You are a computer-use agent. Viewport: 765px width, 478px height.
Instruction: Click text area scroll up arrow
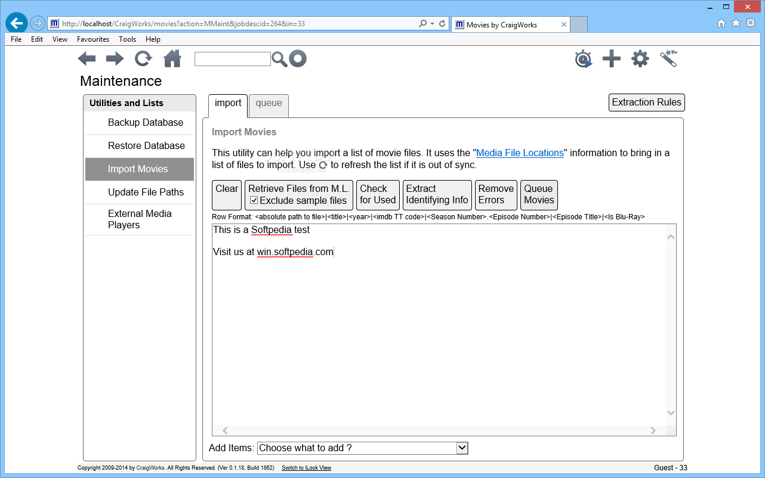point(671,237)
